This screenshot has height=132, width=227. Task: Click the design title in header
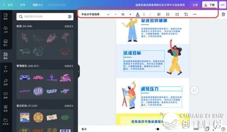pos(160,5)
